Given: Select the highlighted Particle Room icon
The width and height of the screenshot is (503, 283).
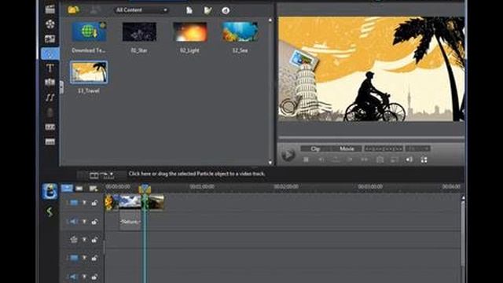Looking at the screenshot, I should tap(50, 53).
